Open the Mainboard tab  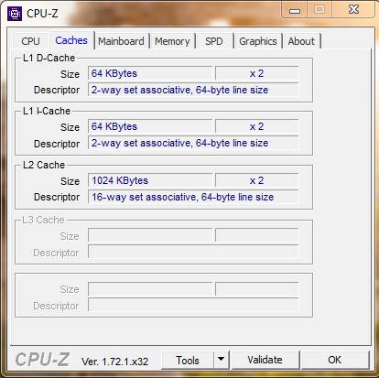coord(121,41)
